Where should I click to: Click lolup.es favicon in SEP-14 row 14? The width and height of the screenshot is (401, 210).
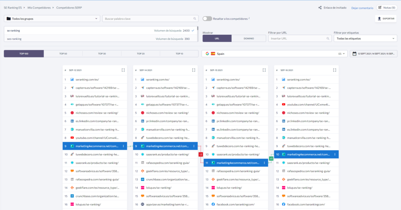(x=143, y=188)
